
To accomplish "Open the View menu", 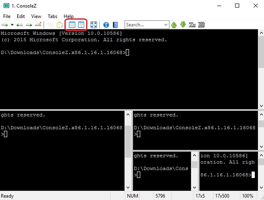I will click(x=36, y=16).
